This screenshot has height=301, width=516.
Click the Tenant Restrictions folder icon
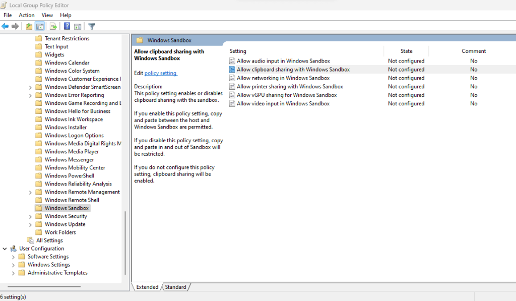pyautogui.click(x=38, y=38)
